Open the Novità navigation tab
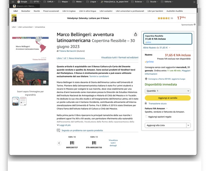 37,11
